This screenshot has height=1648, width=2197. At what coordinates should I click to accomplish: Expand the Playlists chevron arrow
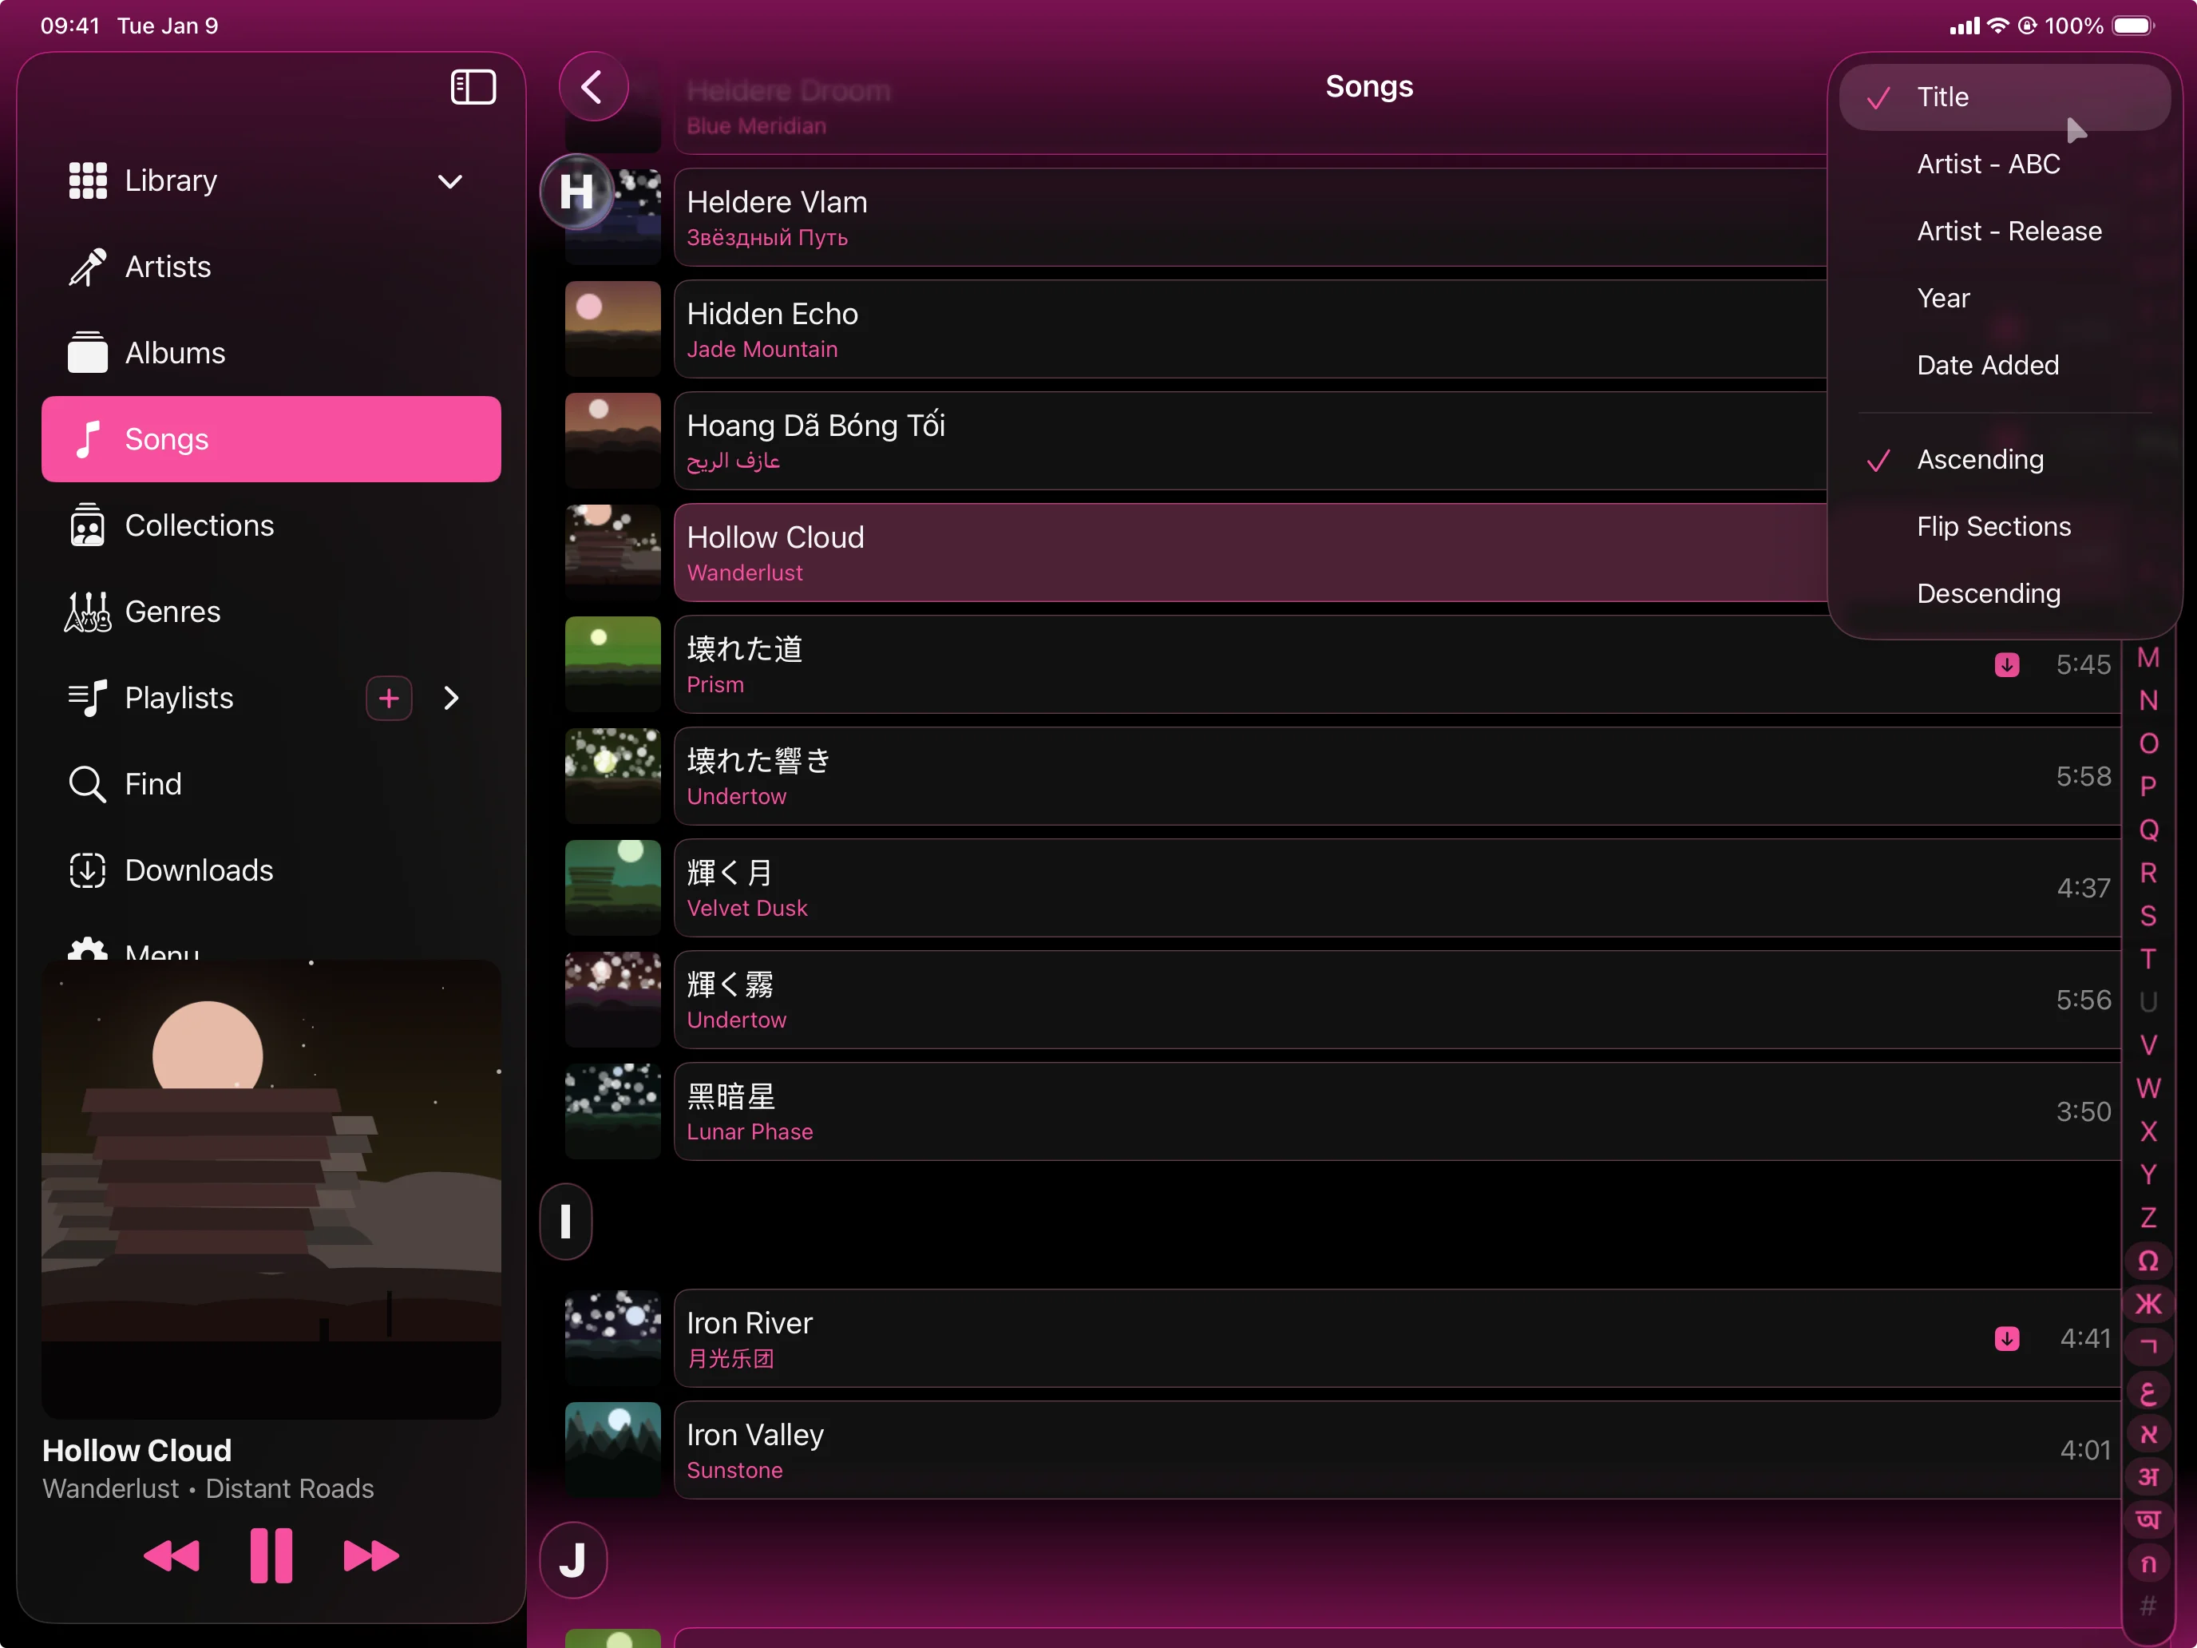452,699
